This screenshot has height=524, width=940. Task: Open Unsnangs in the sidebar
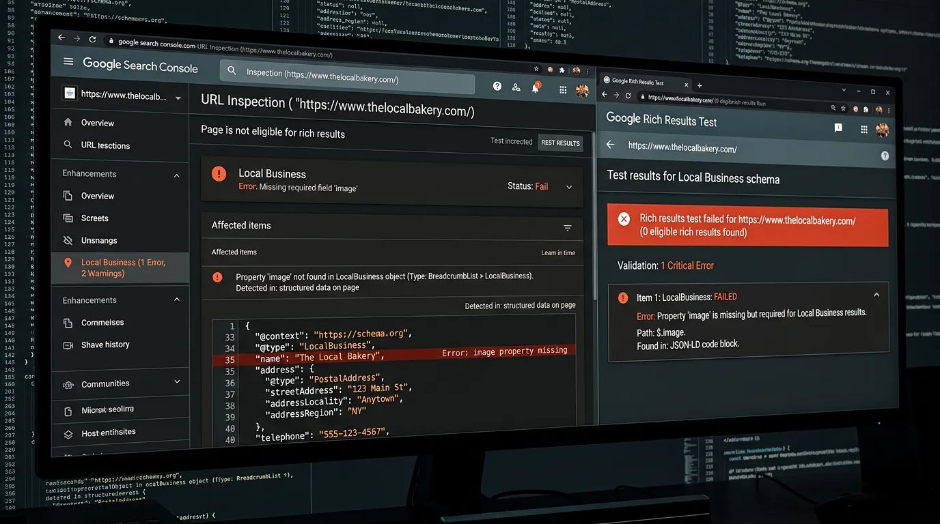99,240
